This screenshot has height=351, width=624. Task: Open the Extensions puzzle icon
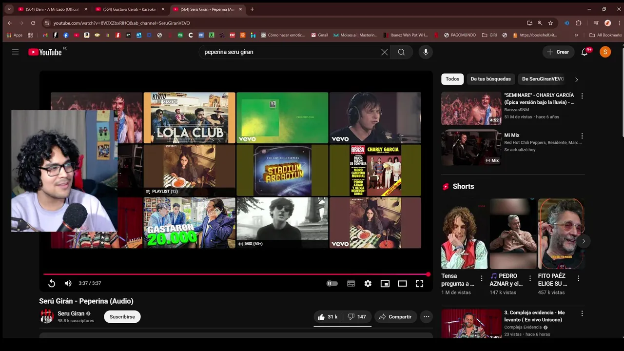click(579, 23)
